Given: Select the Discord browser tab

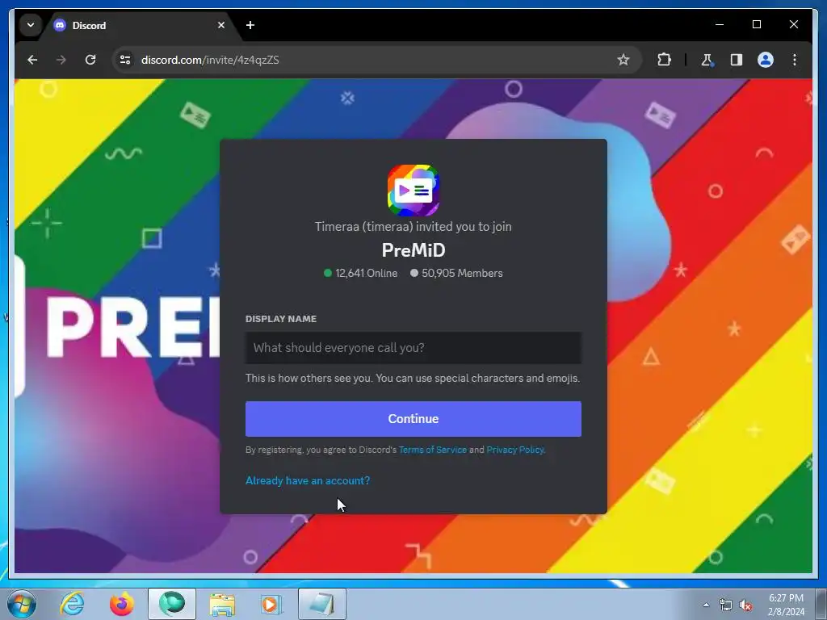Looking at the screenshot, I should [x=140, y=25].
